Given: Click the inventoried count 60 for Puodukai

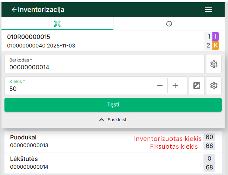Looking at the screenshot, I should 210,137.
